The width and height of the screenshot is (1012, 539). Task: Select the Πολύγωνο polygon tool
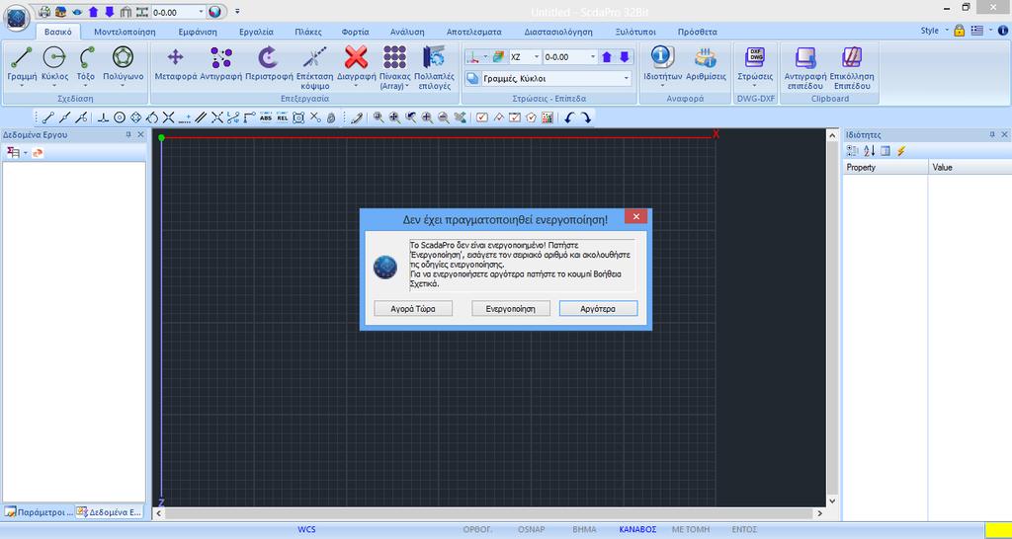[x=124, y=64]
